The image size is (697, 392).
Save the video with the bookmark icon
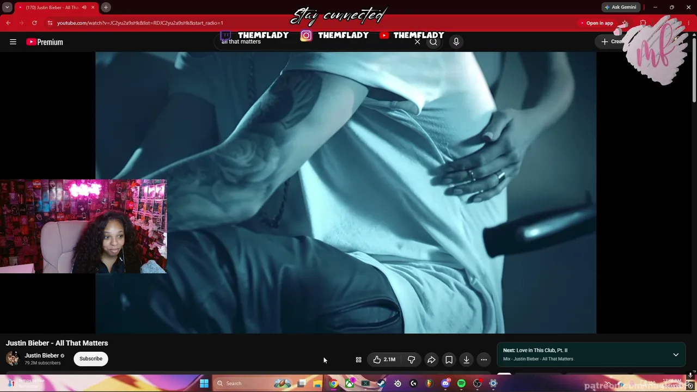[x=449, y=359]
